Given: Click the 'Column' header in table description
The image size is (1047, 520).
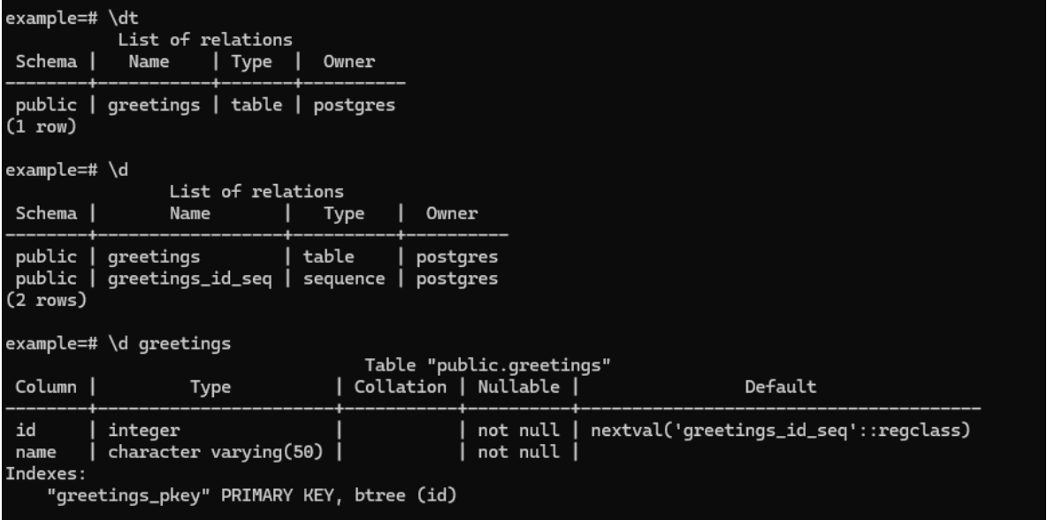Looking at the screenshot, I should pos(46,387).
